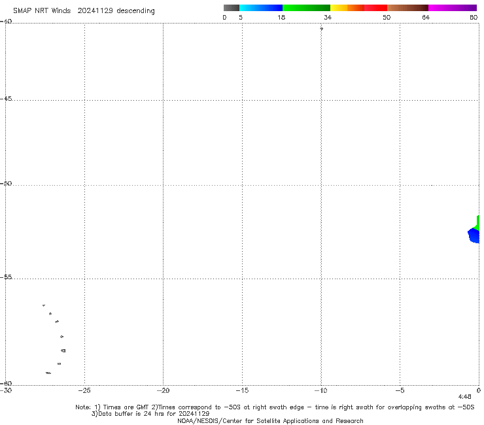Click the color scale label '34'
This screenshot has width=484, height=425.
point(328,17)
